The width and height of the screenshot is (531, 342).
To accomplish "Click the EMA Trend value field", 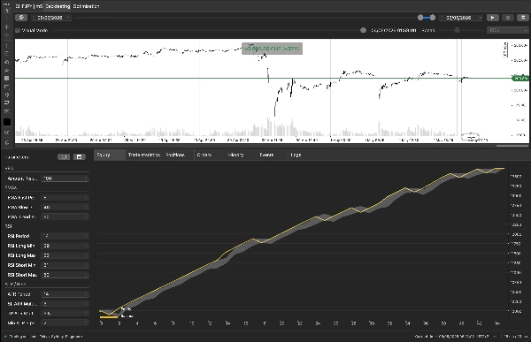I will (x=65, y=217).
